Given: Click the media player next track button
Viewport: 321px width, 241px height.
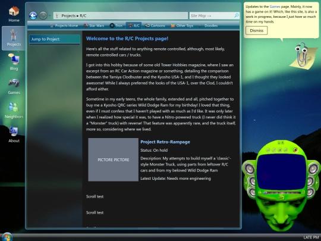Looking at the screenshot, I should point(286,150).
